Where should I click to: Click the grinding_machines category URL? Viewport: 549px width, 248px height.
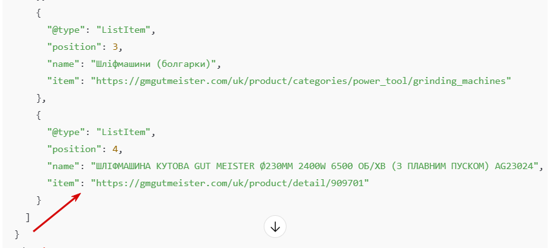coord(301,81)
